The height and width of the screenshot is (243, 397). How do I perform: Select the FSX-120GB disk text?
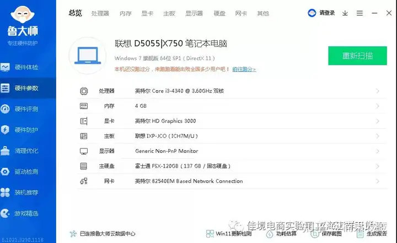pos(183,166)
